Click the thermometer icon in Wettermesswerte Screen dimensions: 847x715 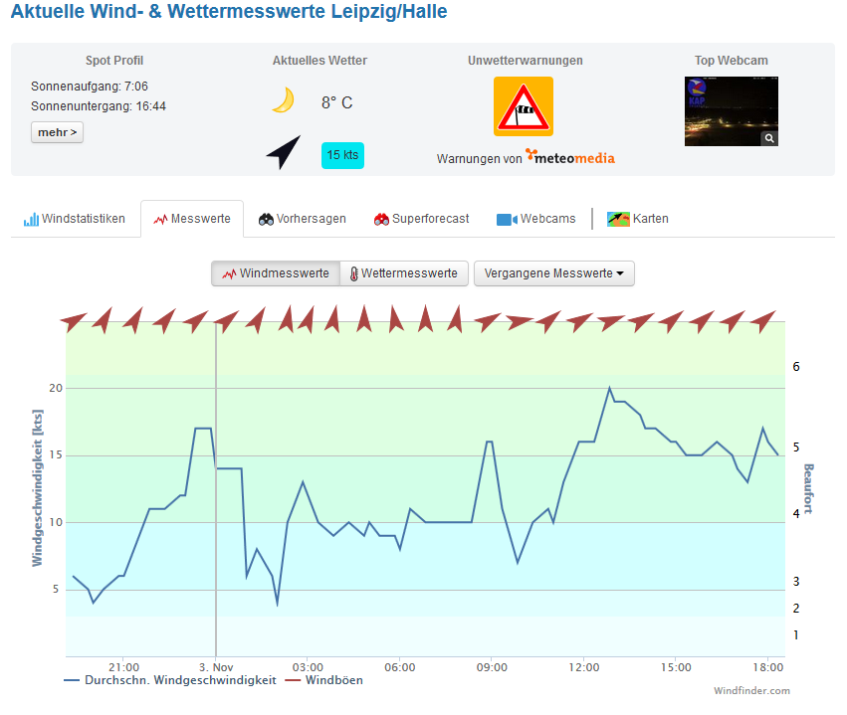(x=353, y=274)
